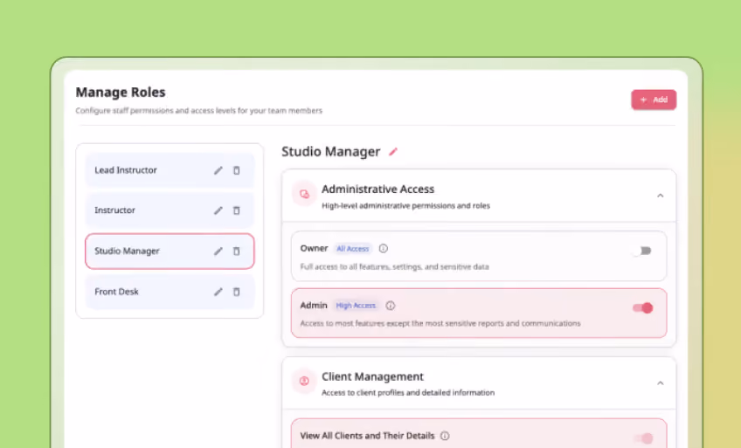This screenshot has width=741, height=448.
Task: Click the Client Management section icon
Action: (x=304, y=381)
